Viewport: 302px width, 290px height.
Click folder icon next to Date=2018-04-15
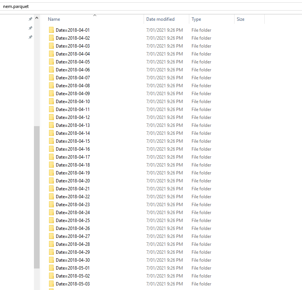point(51,141)
